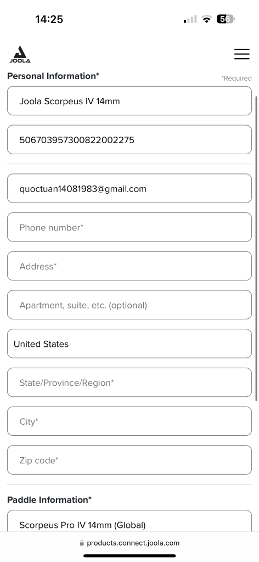Screen dimensions: 259x562
Task: Tap the lock icon beside the URL
Action: pos(82,543)
